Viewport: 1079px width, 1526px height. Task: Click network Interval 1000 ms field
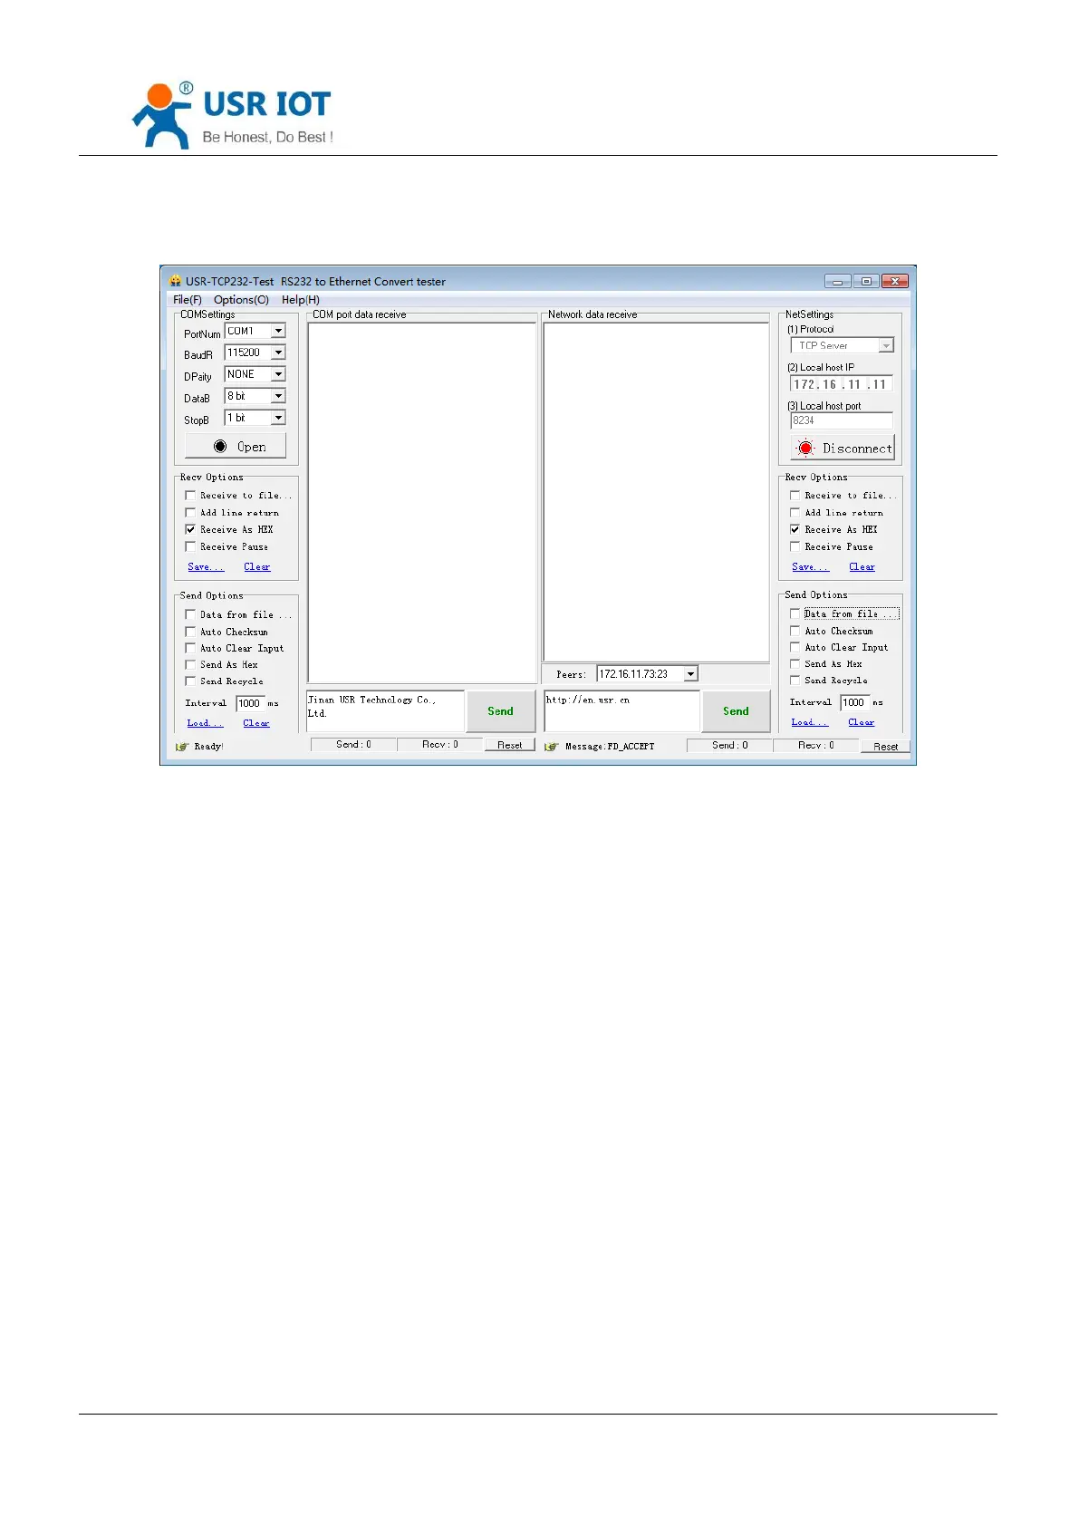pos(854,702)
